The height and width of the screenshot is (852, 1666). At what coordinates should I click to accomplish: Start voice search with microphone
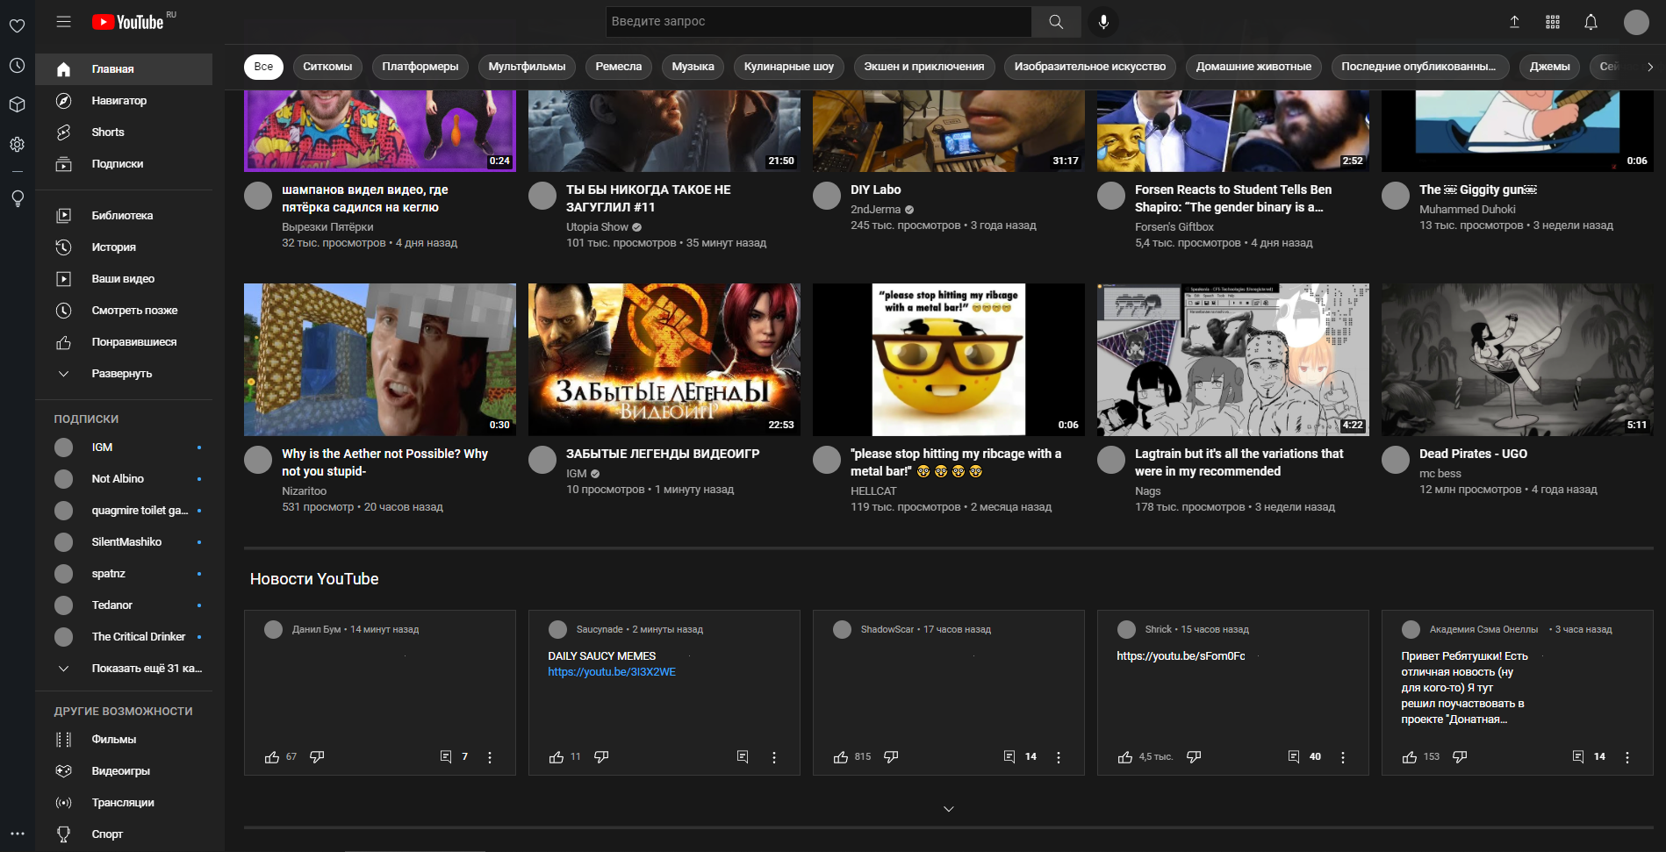click(x=1103, y=22)
